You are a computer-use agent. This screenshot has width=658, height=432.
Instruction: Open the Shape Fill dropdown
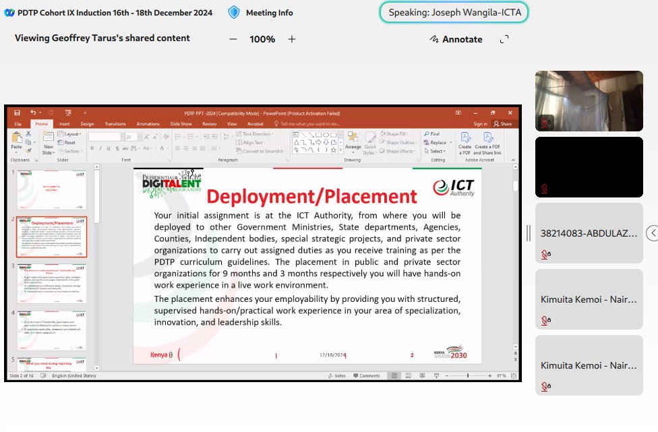pos(394,134)
